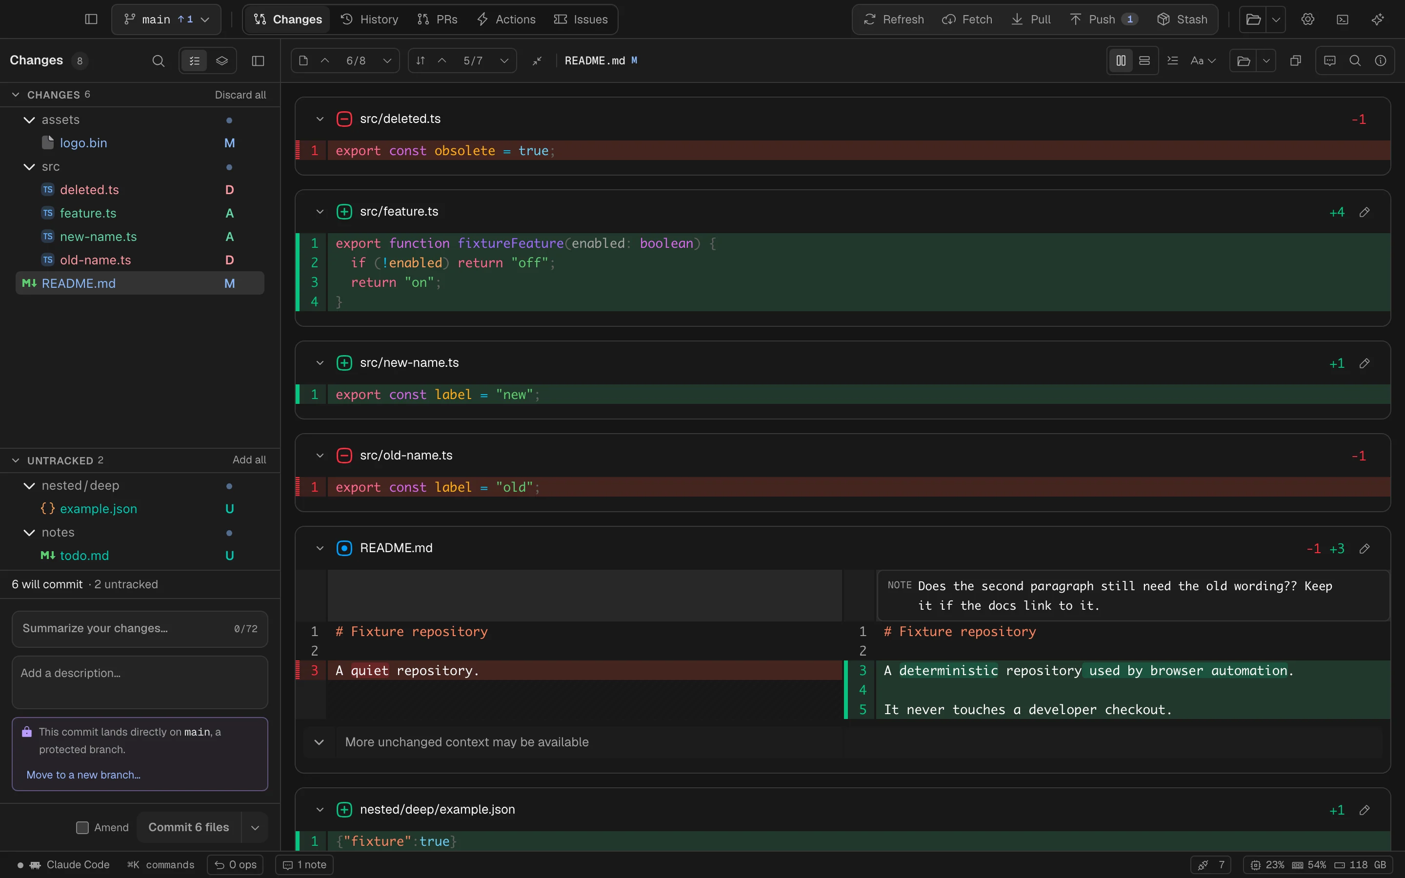Click the AI sparkle icon top right
The image size is (1405, 878).
[1377, 19]
